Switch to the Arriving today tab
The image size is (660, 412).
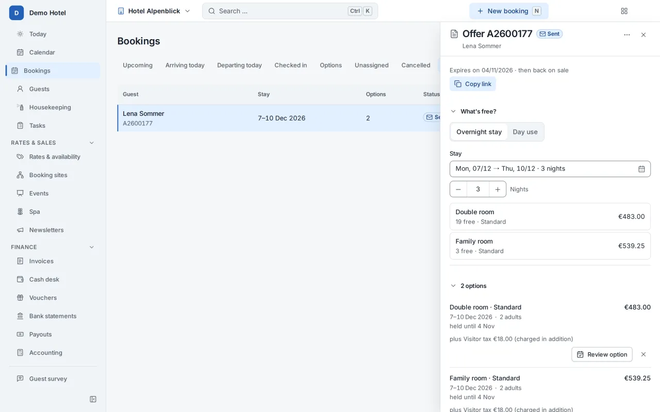(x=185, y=65)
